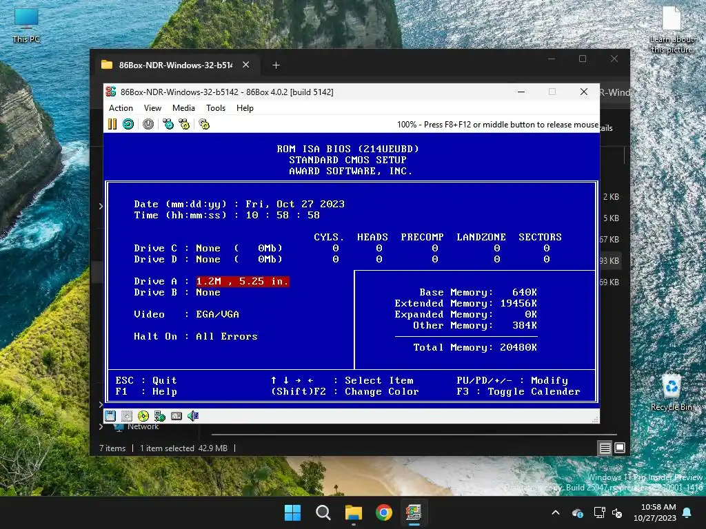Close the File Explorer folder tab
This screenshot has height=529, width=706.
click(x=246, y=65)
